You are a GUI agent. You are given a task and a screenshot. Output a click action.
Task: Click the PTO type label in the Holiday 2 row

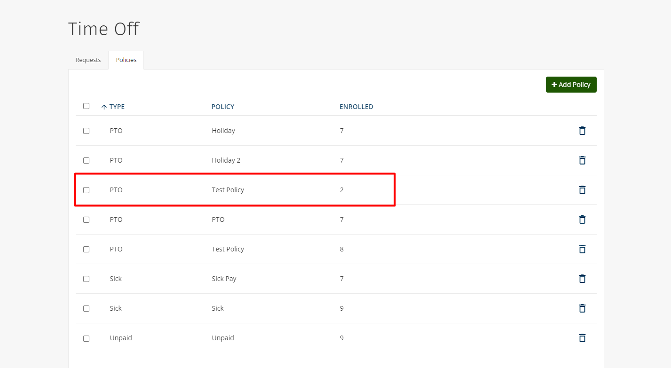116,160
